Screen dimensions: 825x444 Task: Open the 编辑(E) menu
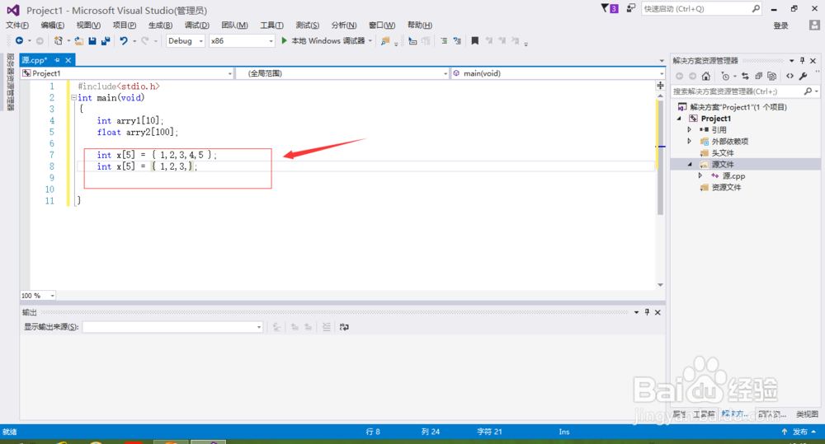[53, 26]
